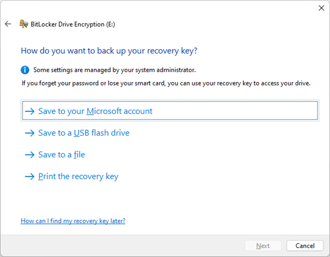Click the system administrator notice text

tap(114, 70)
